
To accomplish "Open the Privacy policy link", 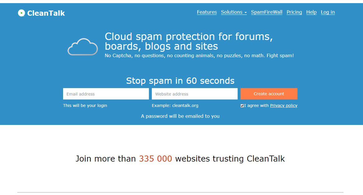I will [284, 106].
